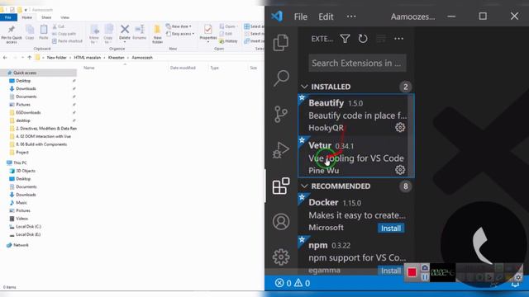Click the Paste icon in File Explorer
Image resolution: width=529 pixels, height=297 pixels.
(44, 32)
